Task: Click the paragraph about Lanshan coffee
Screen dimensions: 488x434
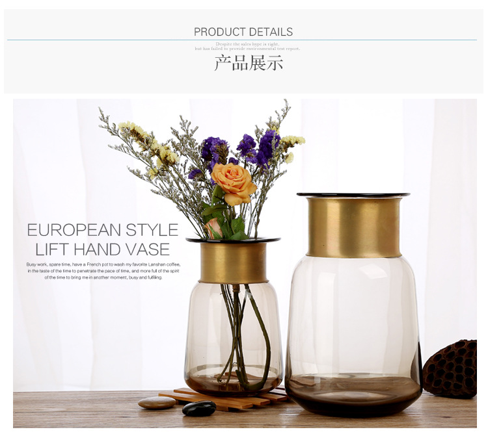Action: [103, 271]
